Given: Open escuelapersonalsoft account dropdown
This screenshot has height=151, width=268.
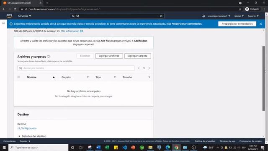Looking at the screenshot, I should (x=219, y=16).
